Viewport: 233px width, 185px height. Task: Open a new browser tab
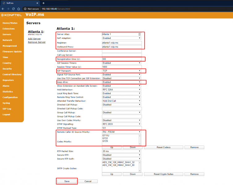click(x=43, y=3)
